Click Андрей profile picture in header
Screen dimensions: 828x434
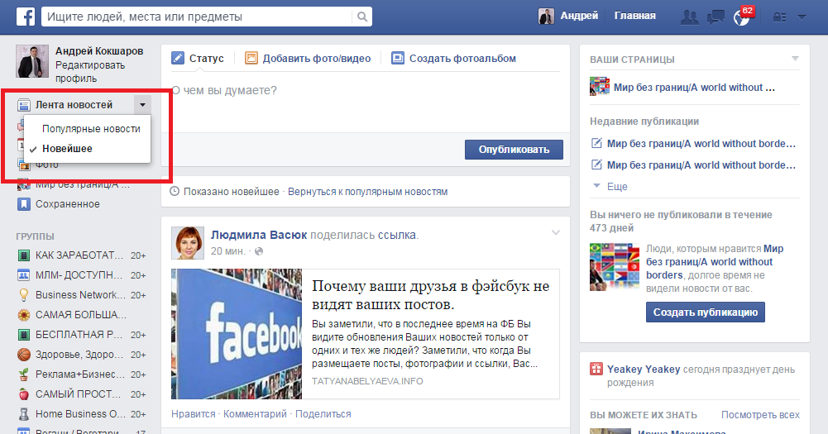coord(546,17)
